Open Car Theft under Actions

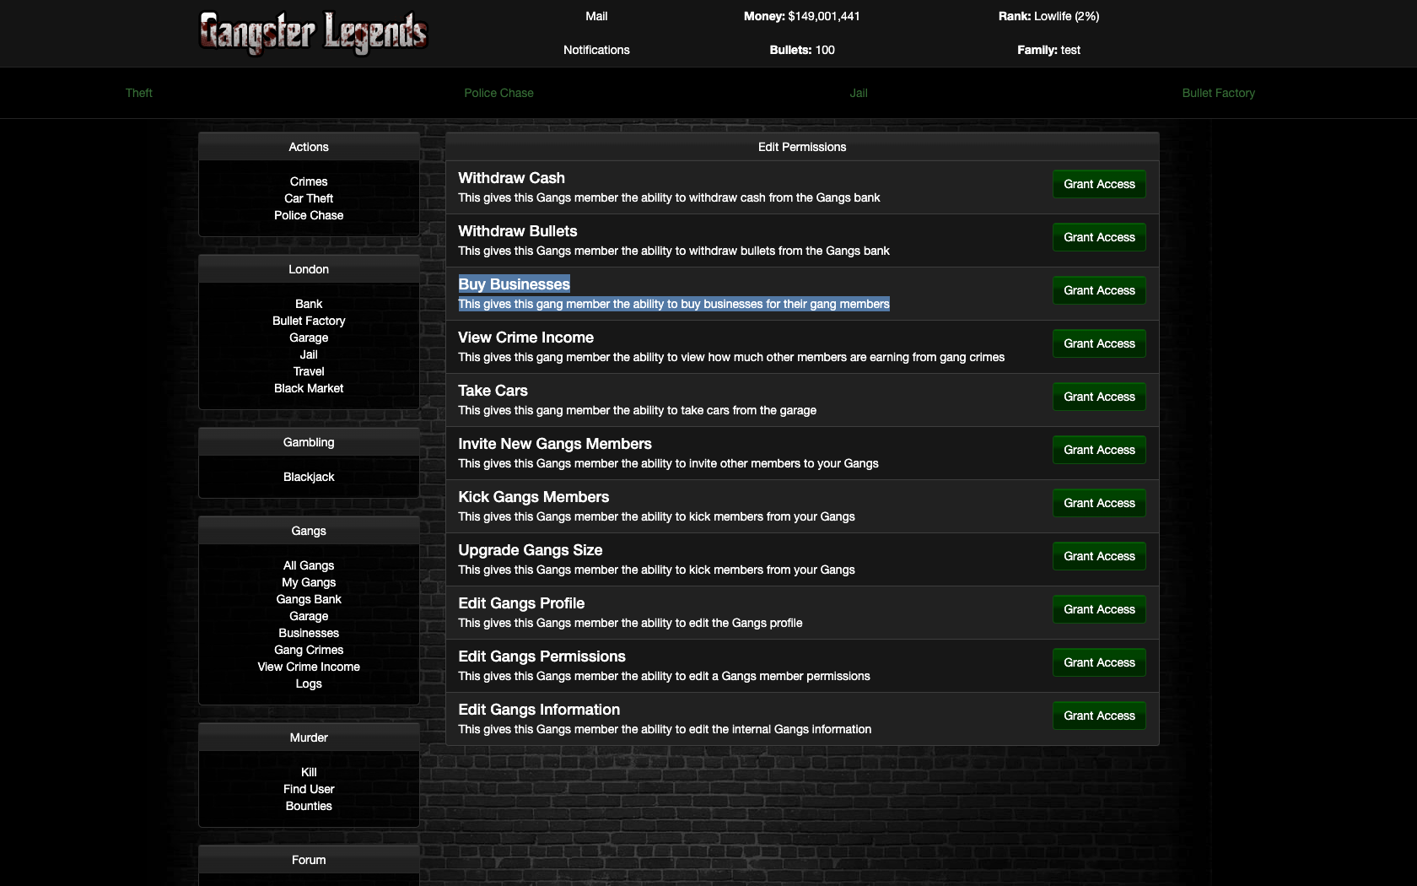(x=309, y=198)
